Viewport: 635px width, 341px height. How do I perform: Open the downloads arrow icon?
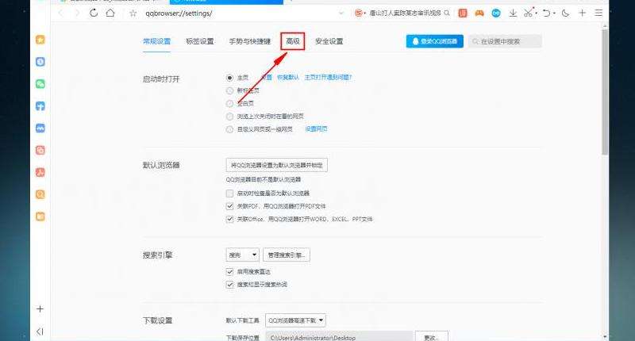[x=513, y=13]
